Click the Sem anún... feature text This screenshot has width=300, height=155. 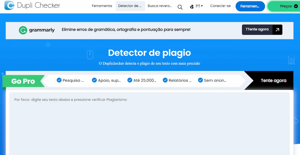coord(215,80)
